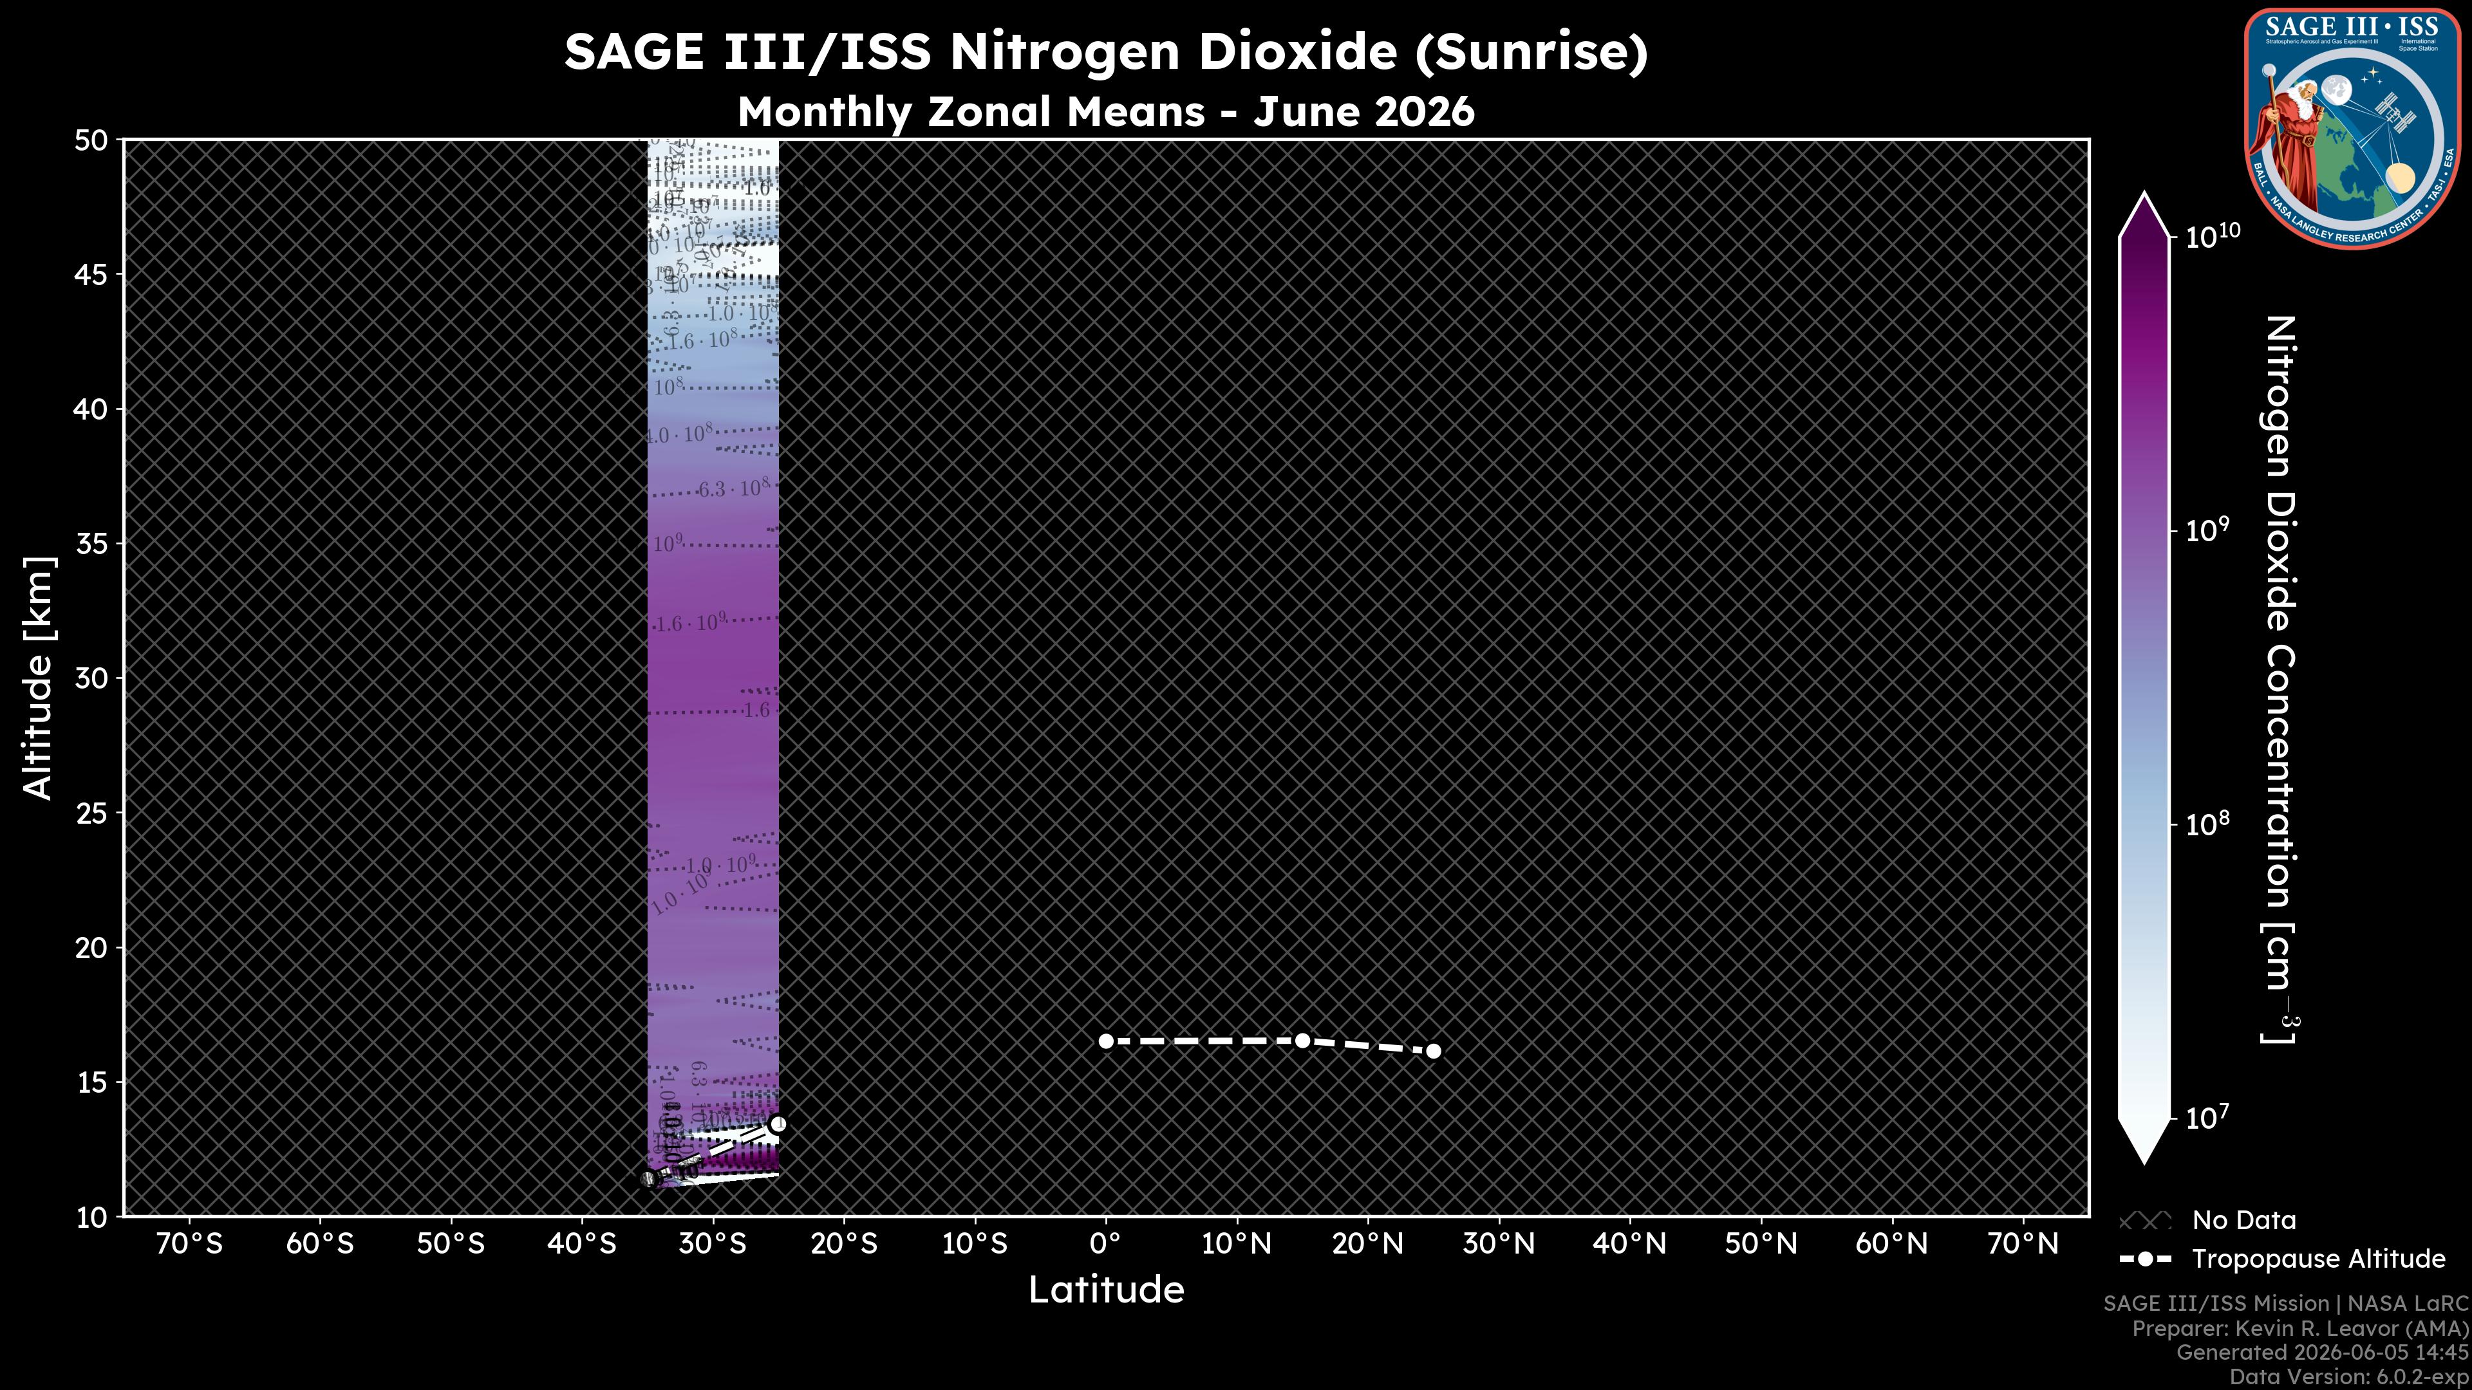Click the 70°S latitude tick label

(x=189, y=1244)
